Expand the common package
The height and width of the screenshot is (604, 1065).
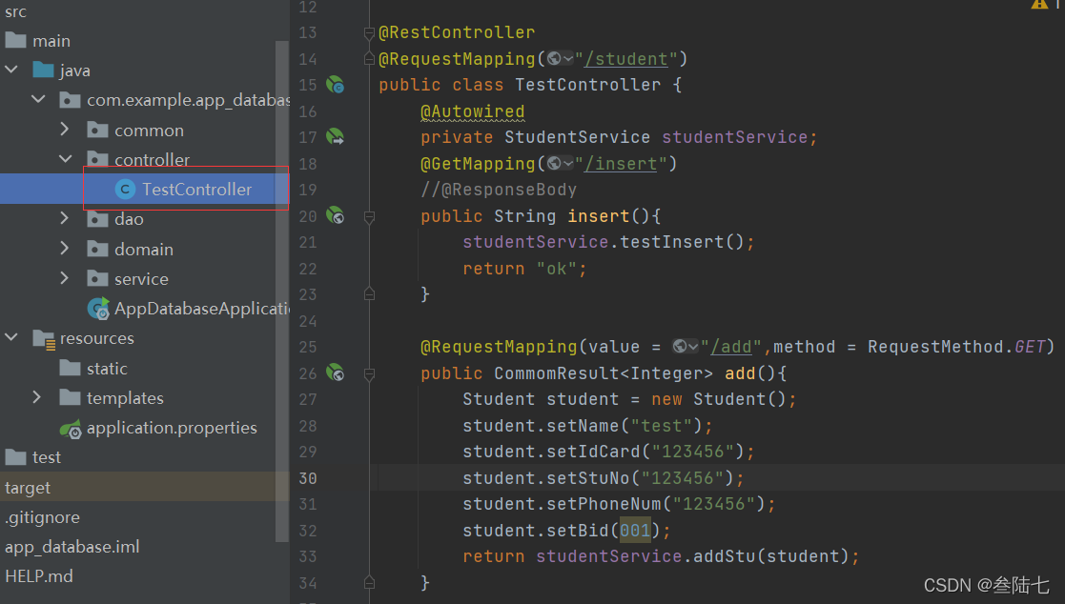click(x=65, y=129)
